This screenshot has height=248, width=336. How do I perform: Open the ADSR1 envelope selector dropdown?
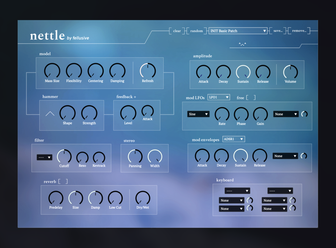coord(234,139)
